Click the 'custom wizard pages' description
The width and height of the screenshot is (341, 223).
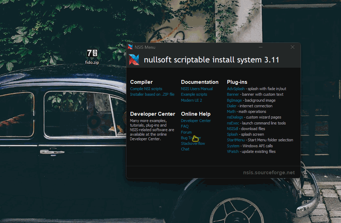click(x=263, y=117)
